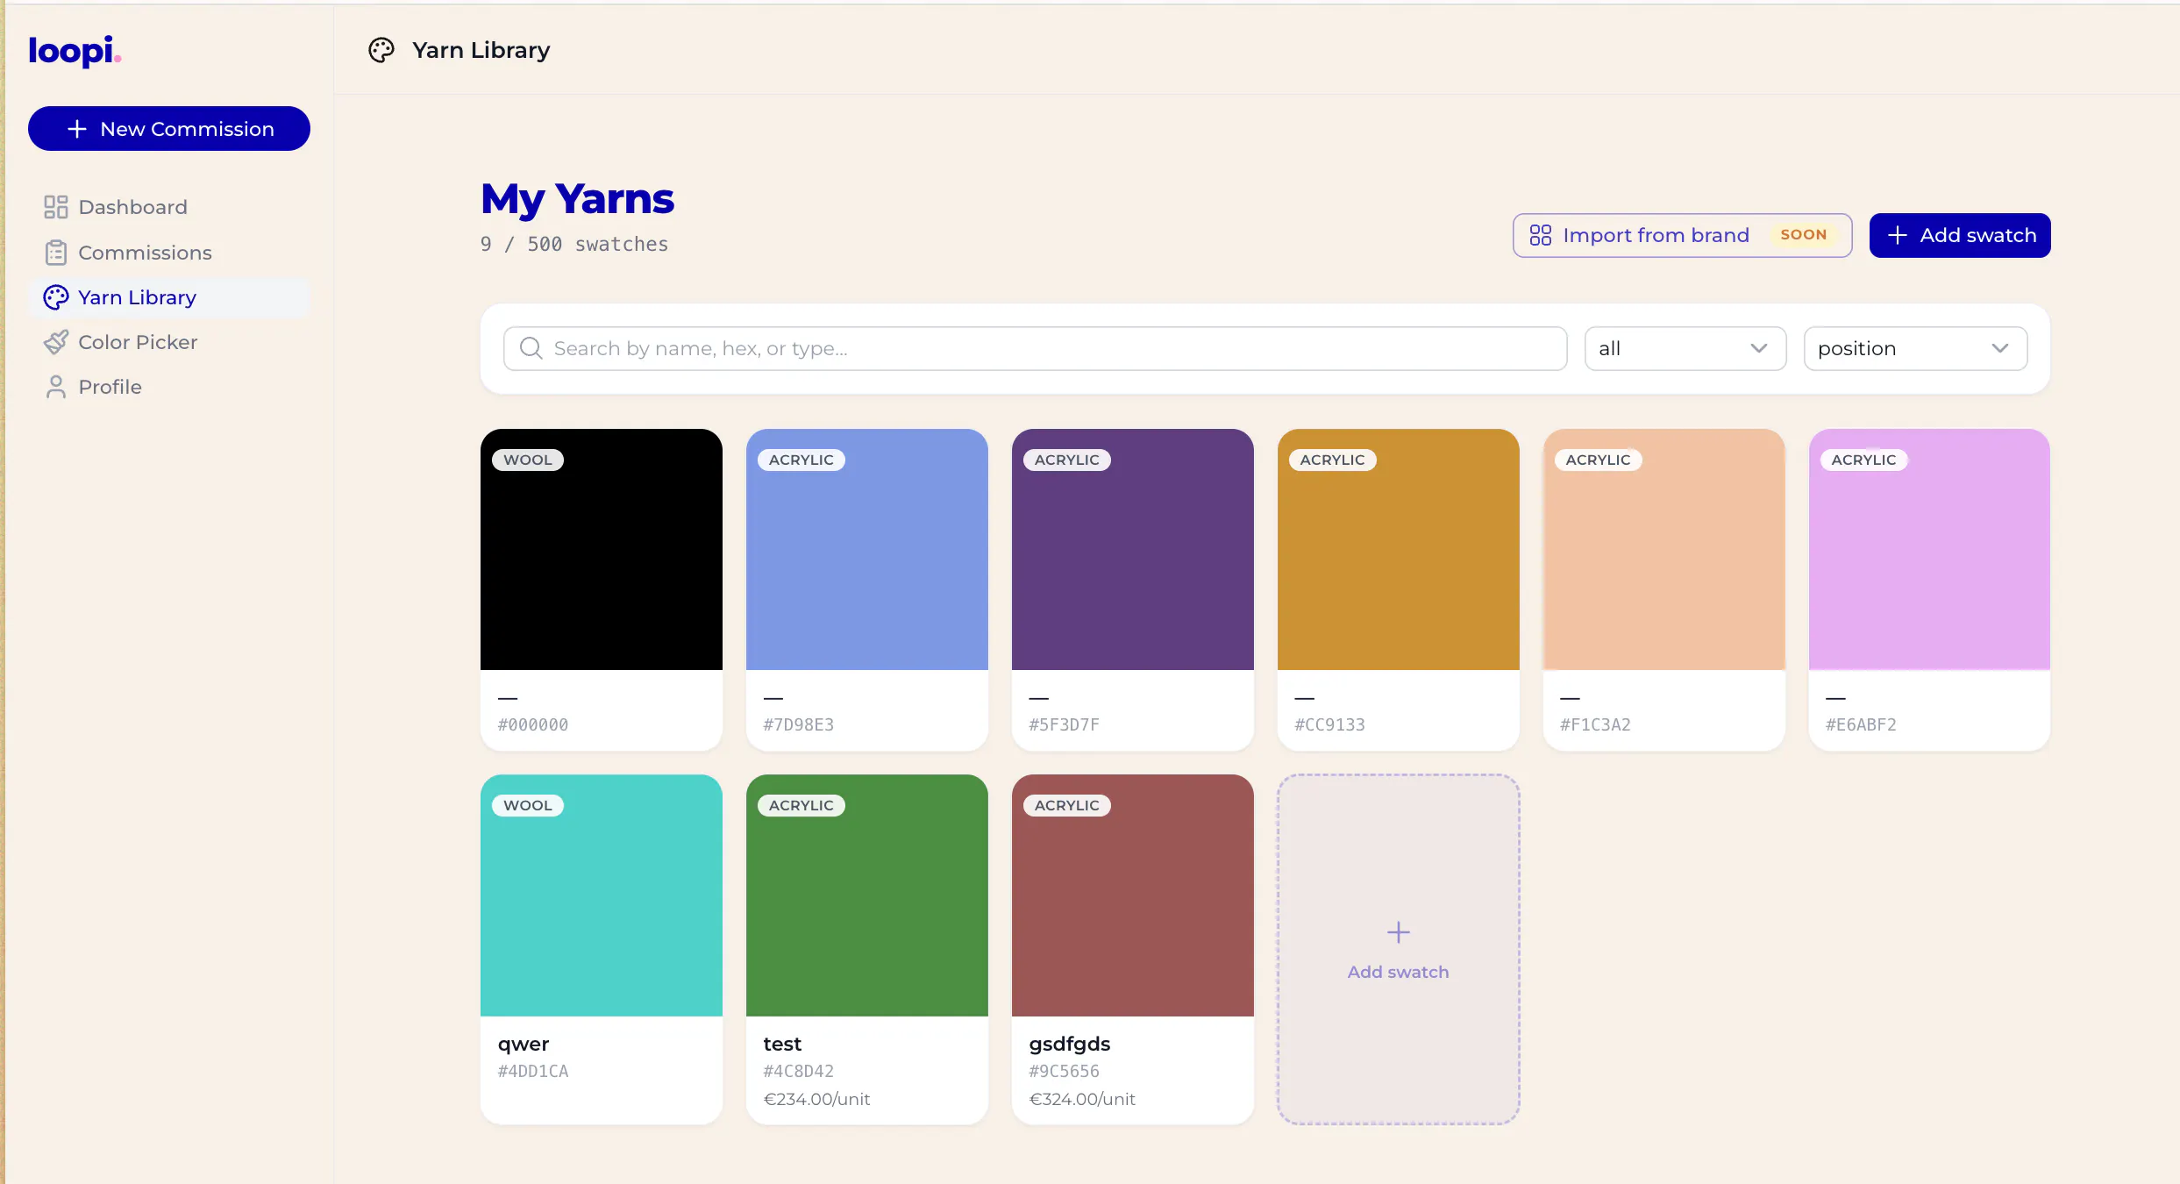This screenshot has height=1184, width=2180.
Task: Click the Commissions clipboard icon
Action: click(x=55, y=253)
